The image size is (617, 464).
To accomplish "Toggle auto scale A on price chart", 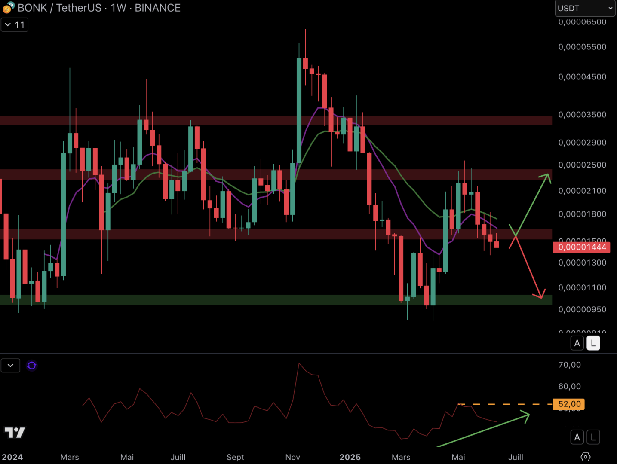I will (577, 343).
